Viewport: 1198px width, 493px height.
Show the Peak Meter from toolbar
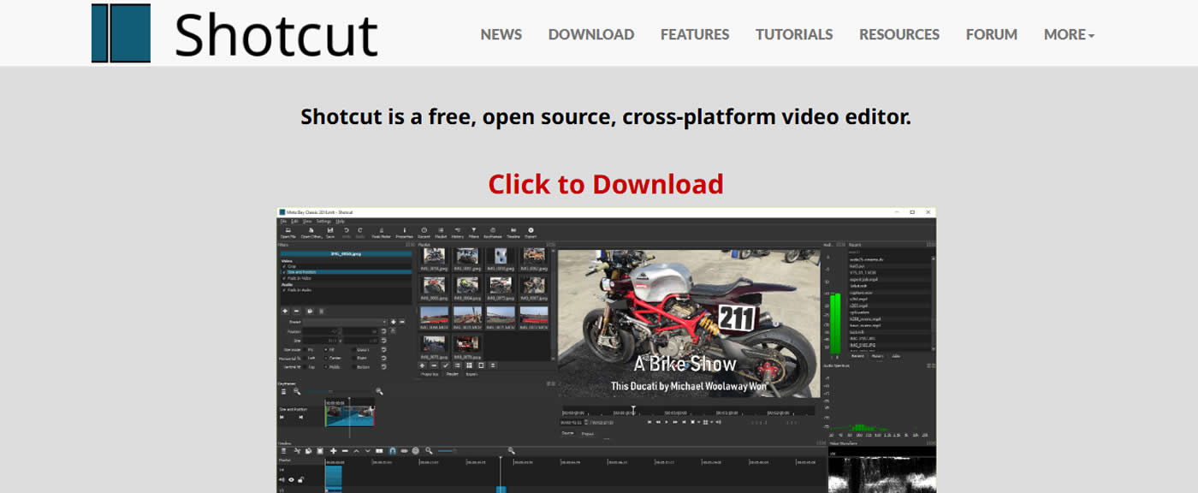(382, 233)
